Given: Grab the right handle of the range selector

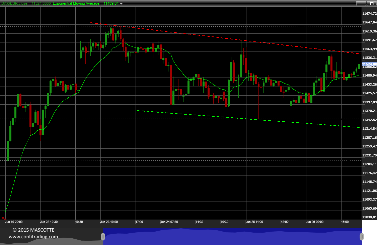Looking at the screenshot, I should coord(362,237).
